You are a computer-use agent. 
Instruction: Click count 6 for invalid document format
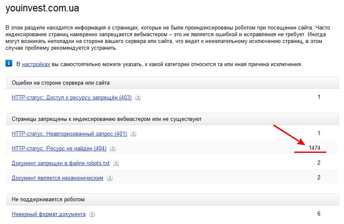click(x=319, y=213)
